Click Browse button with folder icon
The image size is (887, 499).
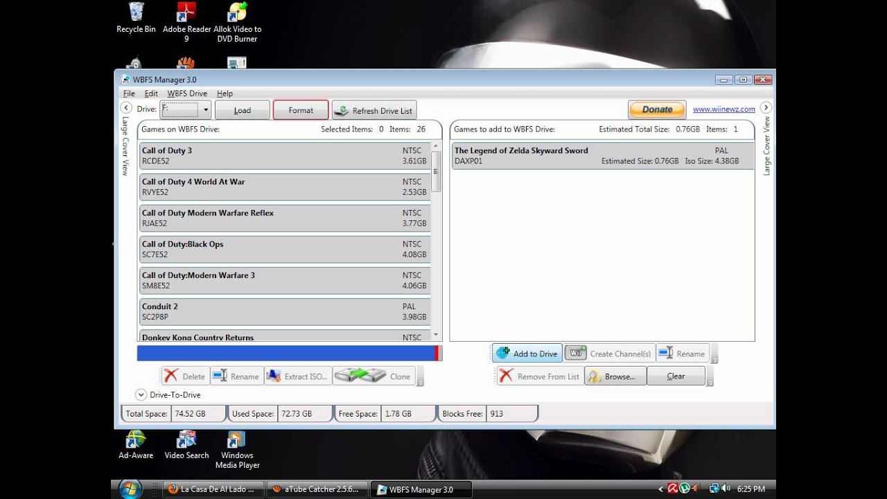point(615,376)
